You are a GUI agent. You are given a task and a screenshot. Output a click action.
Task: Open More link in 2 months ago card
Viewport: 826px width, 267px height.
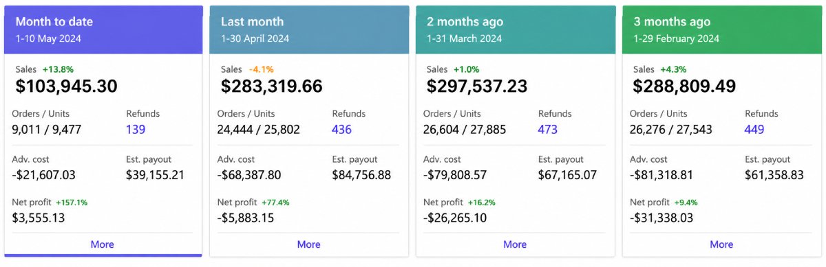point(515,244)
